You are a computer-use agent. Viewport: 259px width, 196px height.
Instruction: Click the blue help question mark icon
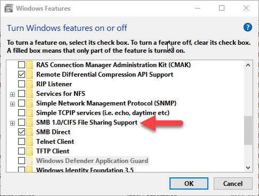pyautogui.click(x=248, y=27)
